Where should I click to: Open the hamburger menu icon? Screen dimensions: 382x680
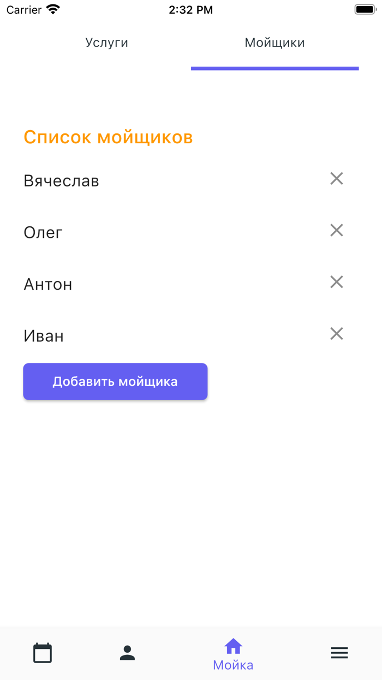click(339, 652)
